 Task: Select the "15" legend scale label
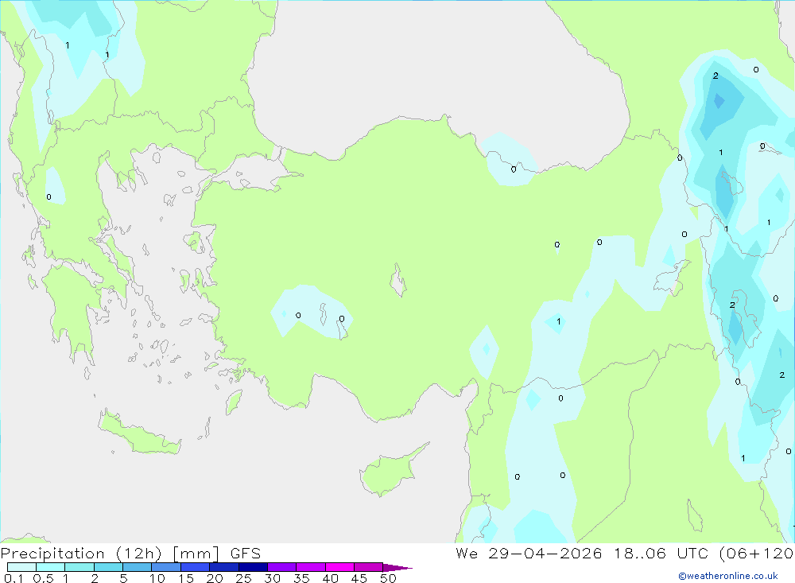(186, 578)
